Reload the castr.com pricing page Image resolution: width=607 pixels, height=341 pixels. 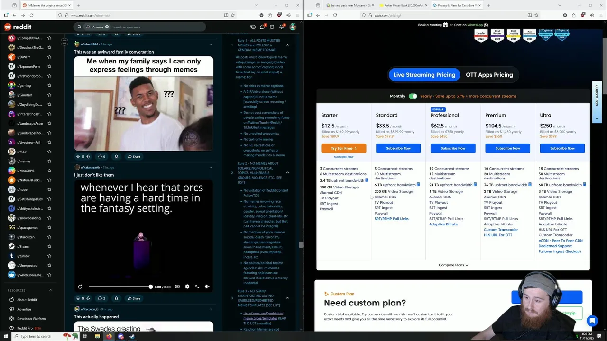click(x=335, y=15)
